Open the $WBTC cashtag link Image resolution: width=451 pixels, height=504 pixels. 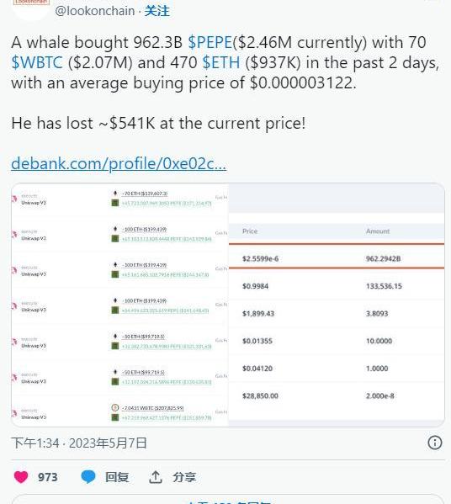point(37,62)
